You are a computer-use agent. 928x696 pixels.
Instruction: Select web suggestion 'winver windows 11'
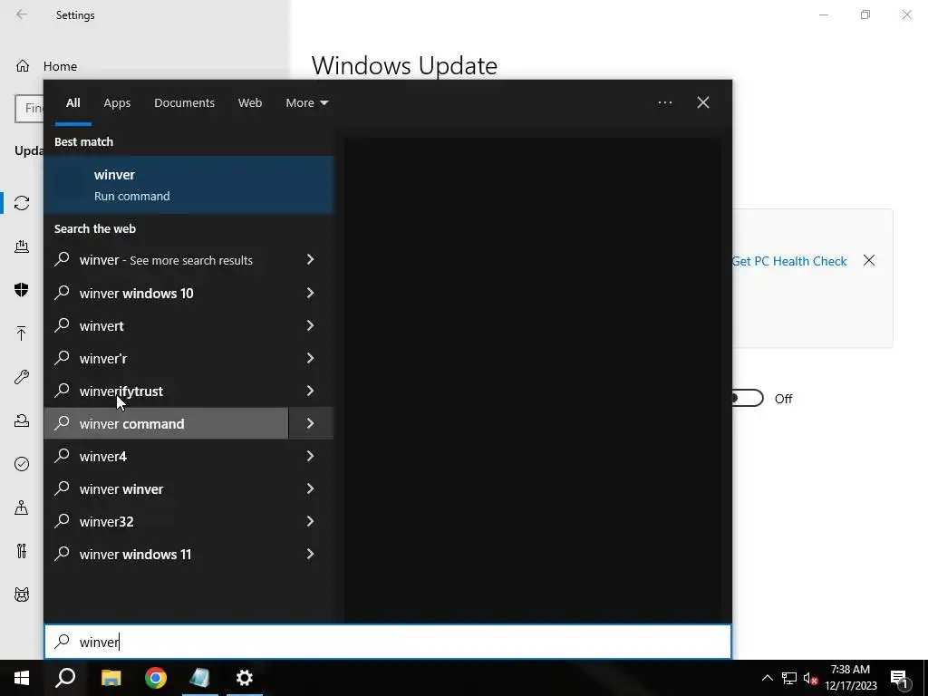tap(167, 554)
